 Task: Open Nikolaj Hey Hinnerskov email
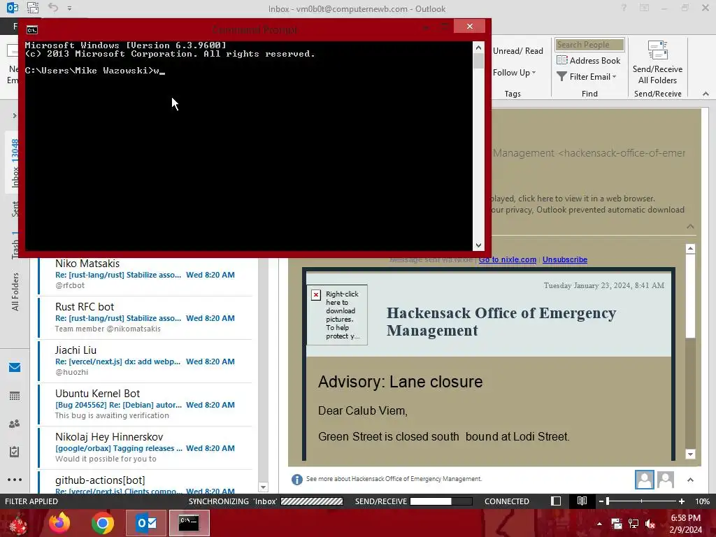click(x=145, y=447)
